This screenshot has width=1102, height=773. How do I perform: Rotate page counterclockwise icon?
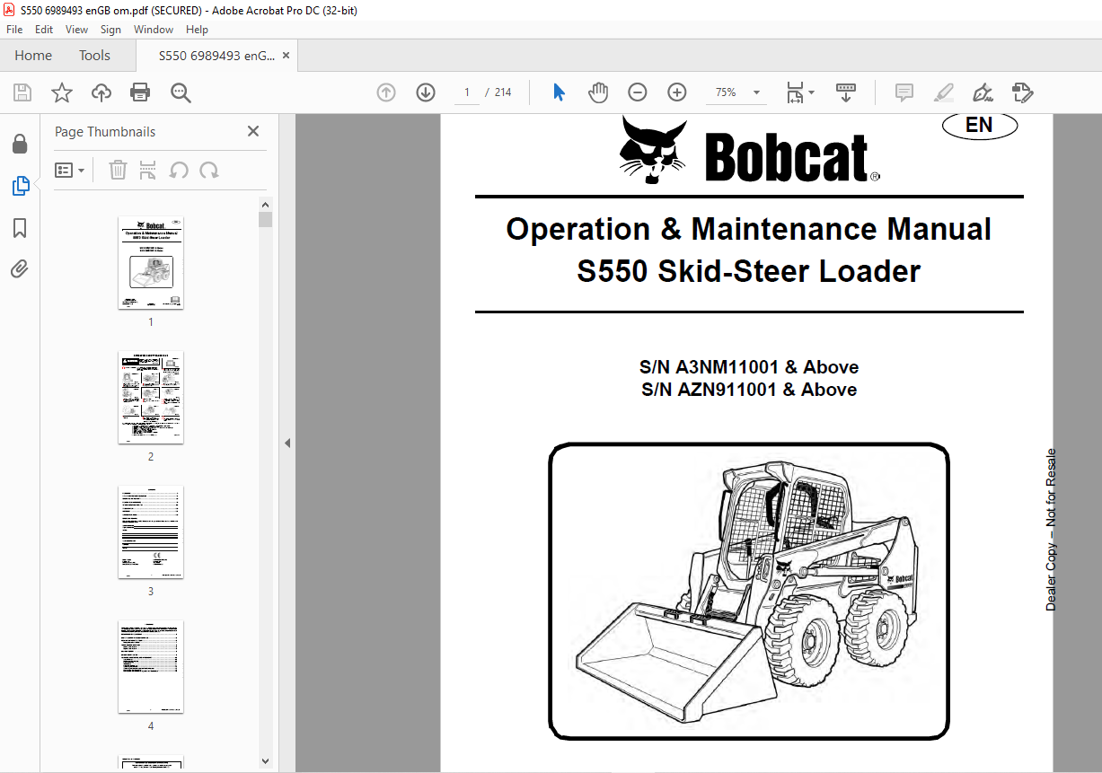click(x=179, y=170)
